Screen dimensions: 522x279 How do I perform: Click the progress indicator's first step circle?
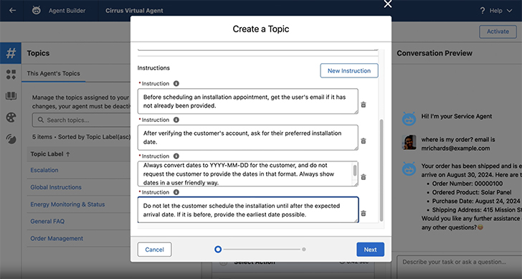(x=218, y=249)
